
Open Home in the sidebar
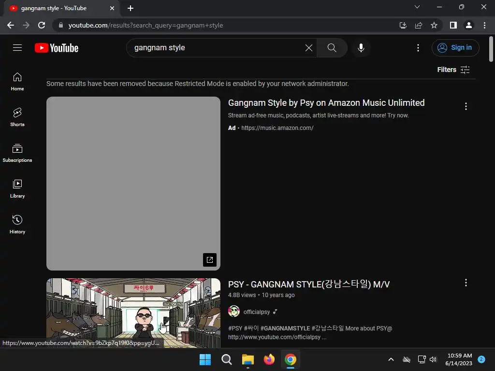(17, 82)
